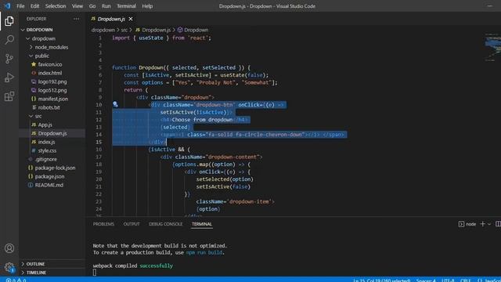Open the Selection menu
The width and height of the screenshot is (501, 282).
point(56,6)
